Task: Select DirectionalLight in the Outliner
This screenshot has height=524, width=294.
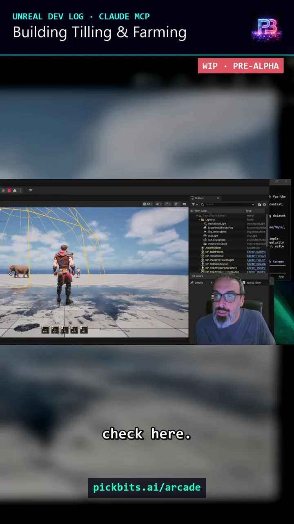Action: (216, 224)
